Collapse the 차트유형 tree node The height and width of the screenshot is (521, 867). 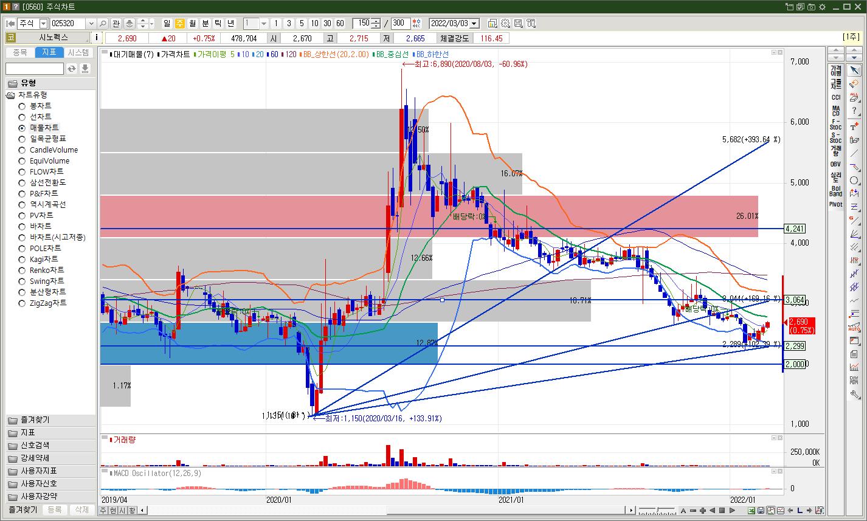point(11,95)
